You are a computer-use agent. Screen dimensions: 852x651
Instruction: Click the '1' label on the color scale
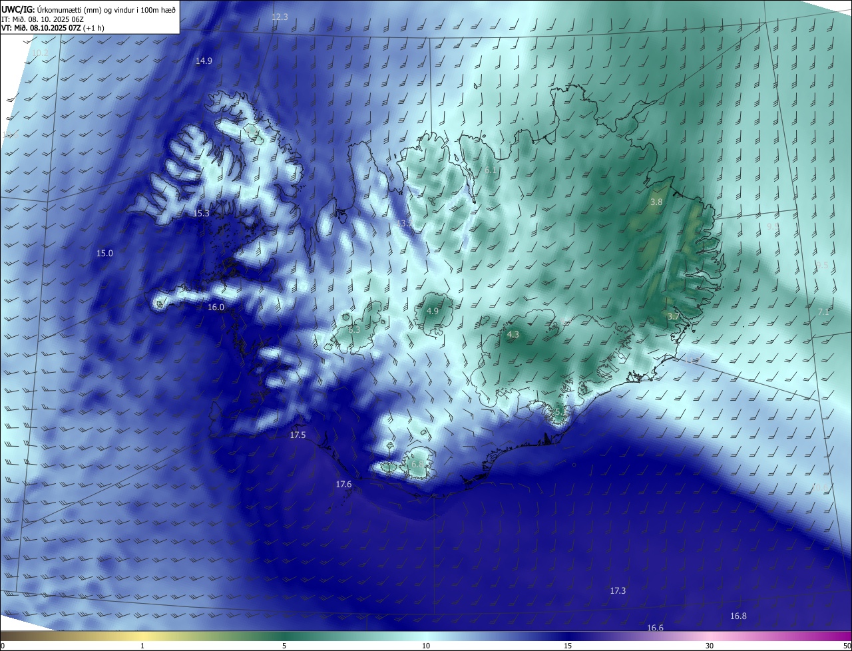(x=142, y=646)
